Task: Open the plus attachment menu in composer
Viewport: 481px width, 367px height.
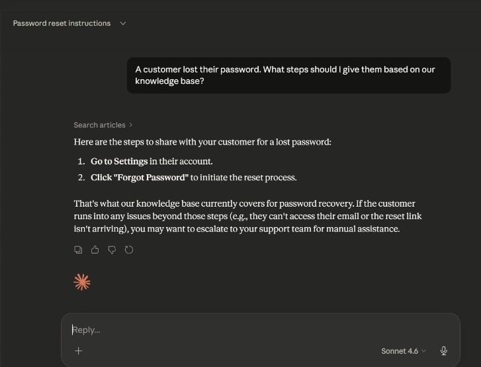Action: (x=78, y=351)
